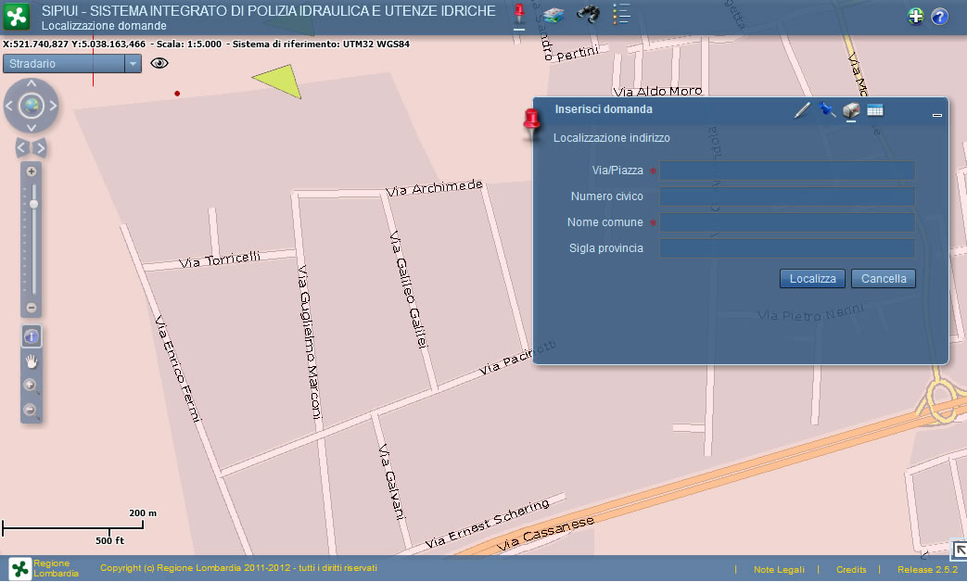The width and height of the screenshot is (967, 582).
Task: Select the zoom-out magnifier tool
Action: [x=31, y=411]
